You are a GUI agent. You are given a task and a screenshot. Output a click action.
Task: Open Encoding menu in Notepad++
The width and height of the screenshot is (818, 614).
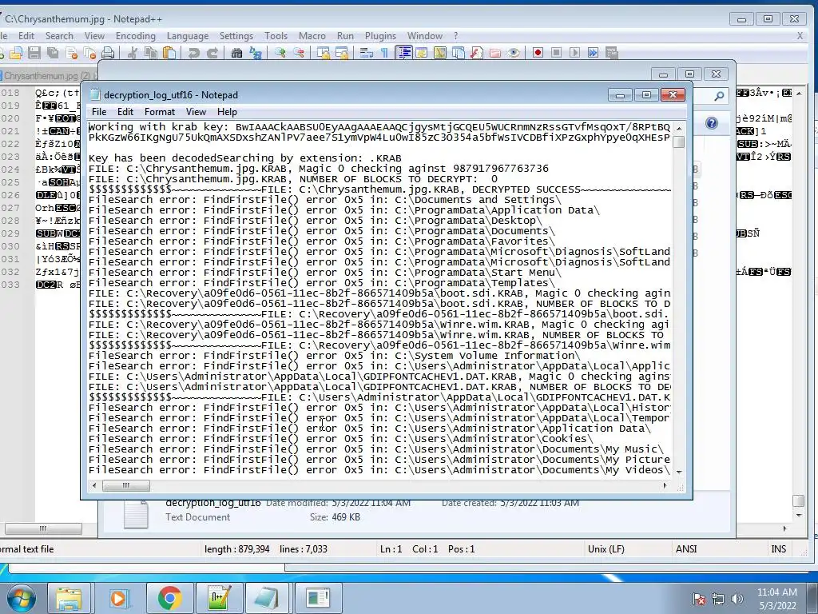(136, 36)
